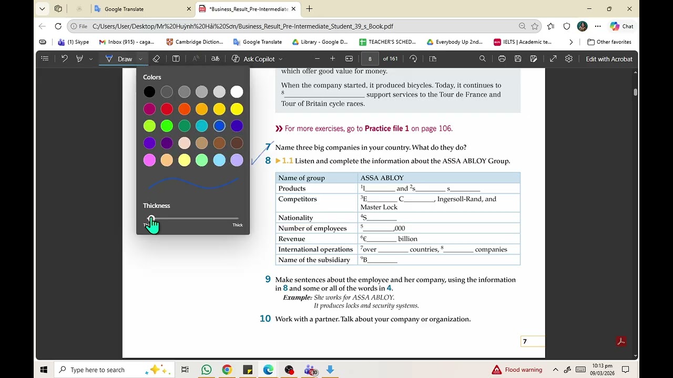Viewport: 673px width, 378px height.
Task: Open the tab actions menu icon
Action: point(58,9)
